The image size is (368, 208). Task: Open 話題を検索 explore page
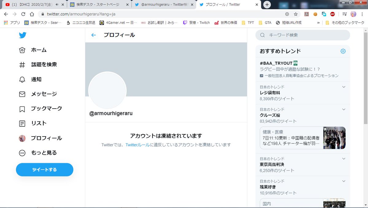pyautogui.click(x=38, y=65)
